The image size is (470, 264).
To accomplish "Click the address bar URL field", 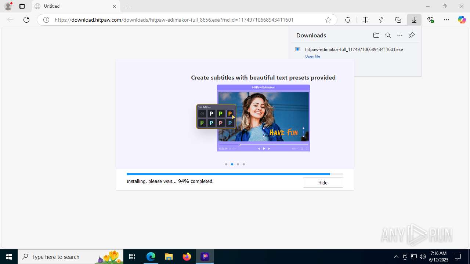I will point(187,20).
